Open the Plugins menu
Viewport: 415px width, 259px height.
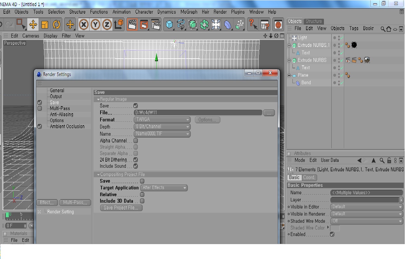pos(238,12)
